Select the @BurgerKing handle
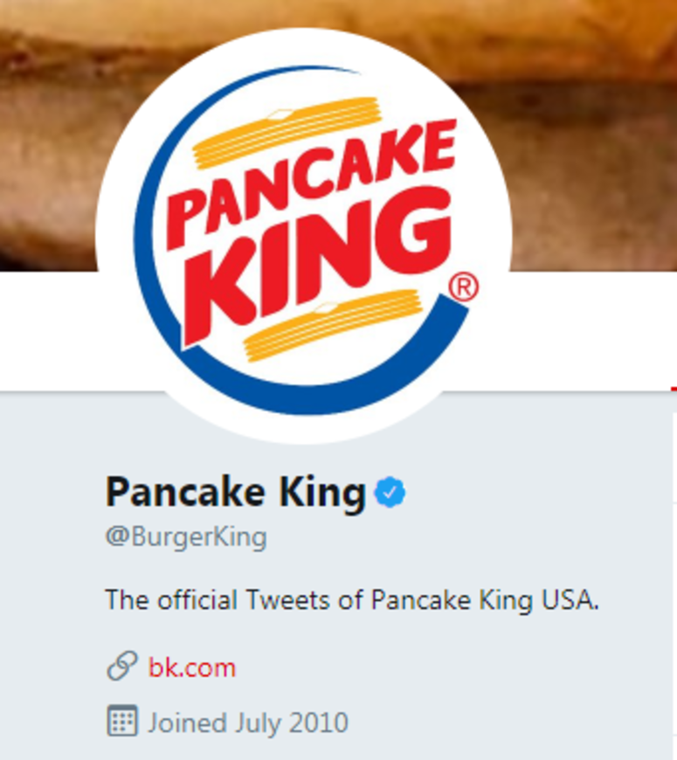The height and width of the screenshot is (760, 677). pos(186,536)
